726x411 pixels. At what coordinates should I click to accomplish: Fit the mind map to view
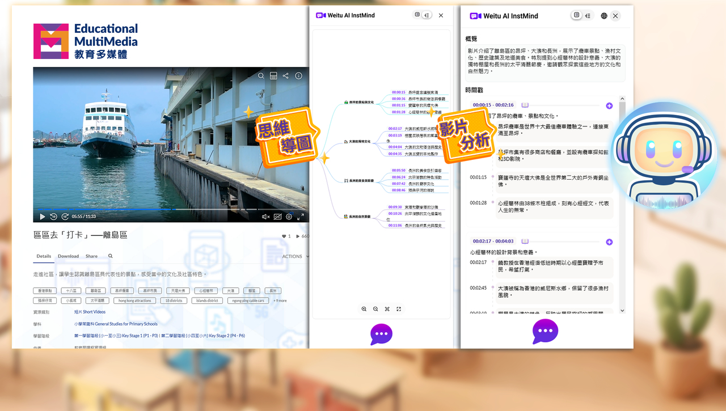click(387, 309)
